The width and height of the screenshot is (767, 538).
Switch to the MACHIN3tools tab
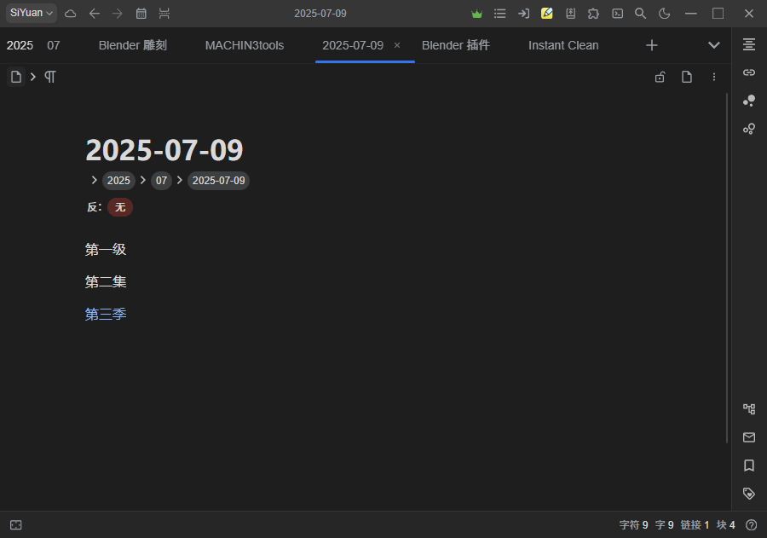tap(245, 44)
